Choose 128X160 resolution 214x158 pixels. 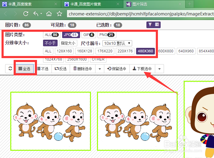point(64,51)
